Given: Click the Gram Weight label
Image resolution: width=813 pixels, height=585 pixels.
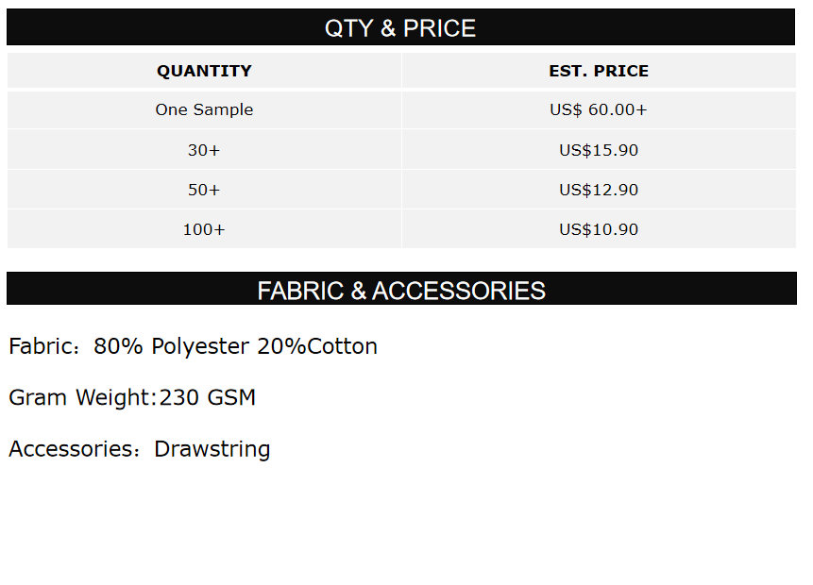Looking at the screenshot, I should 80,397.
